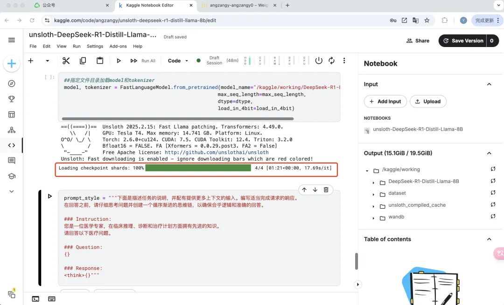This screenshot has height=305, width=504.
Task: Bookmark this page with star icon
Action: [427, 20]
